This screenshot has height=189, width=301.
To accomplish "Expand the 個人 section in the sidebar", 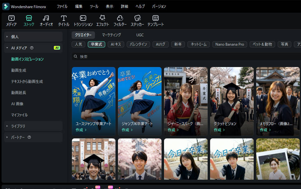I will 15,36.
